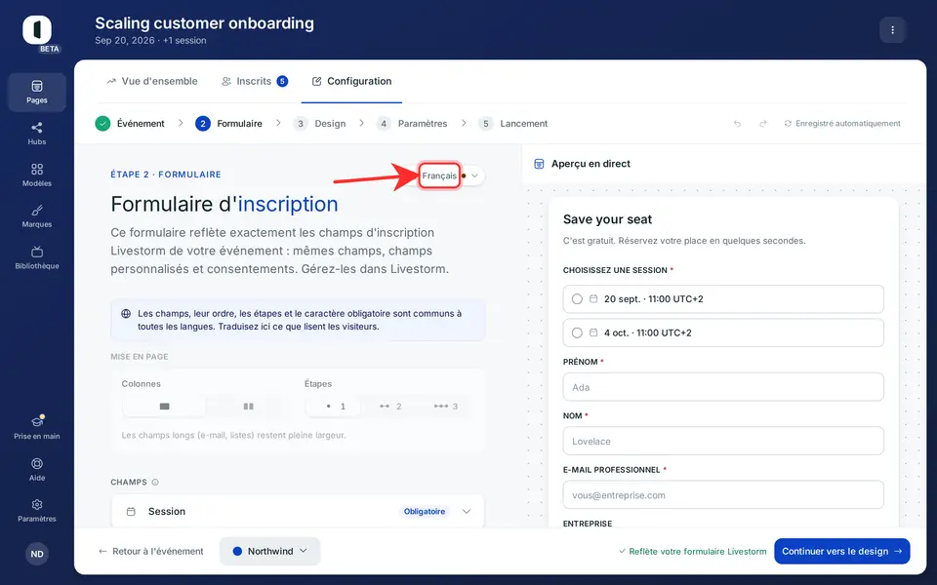Open the Aide help icon
The height and width of the screenshot is (585, 937).
(37, 463)
